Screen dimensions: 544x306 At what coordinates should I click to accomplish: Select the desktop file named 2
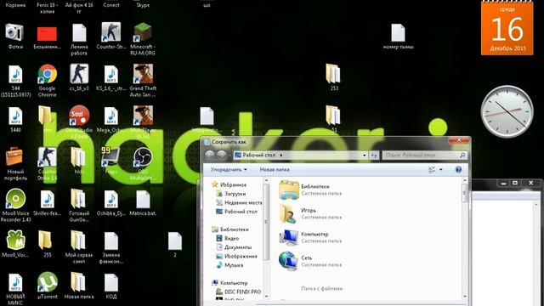tap(175, 241)
